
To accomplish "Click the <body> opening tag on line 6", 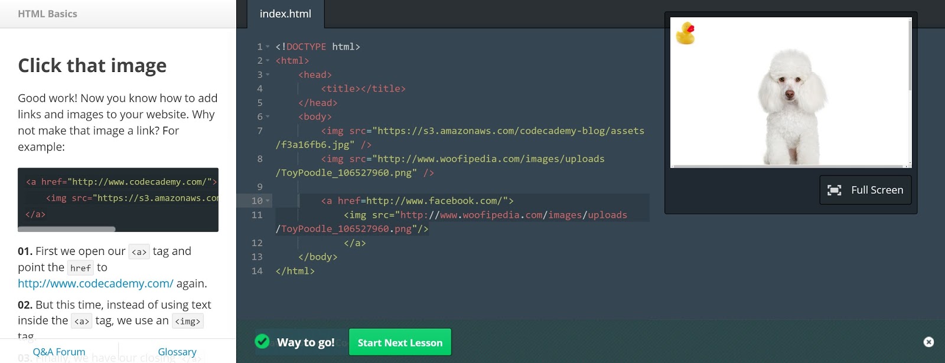I will point(315,117).
